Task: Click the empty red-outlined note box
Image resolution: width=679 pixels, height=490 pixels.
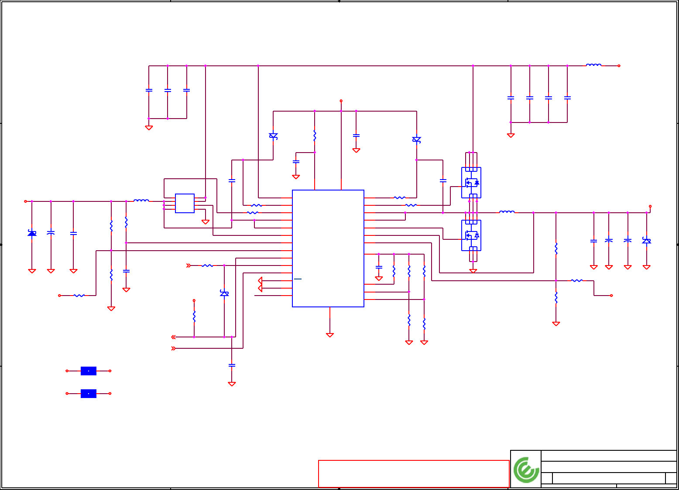Action: [x=414, y=474]
